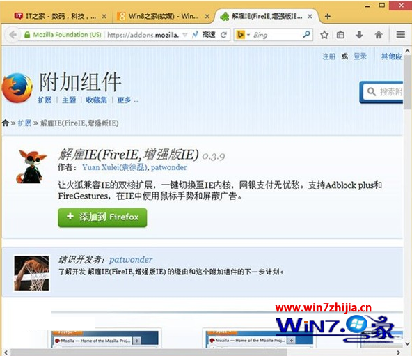Bookmark this page with the star icon

[x=324, y=35]
